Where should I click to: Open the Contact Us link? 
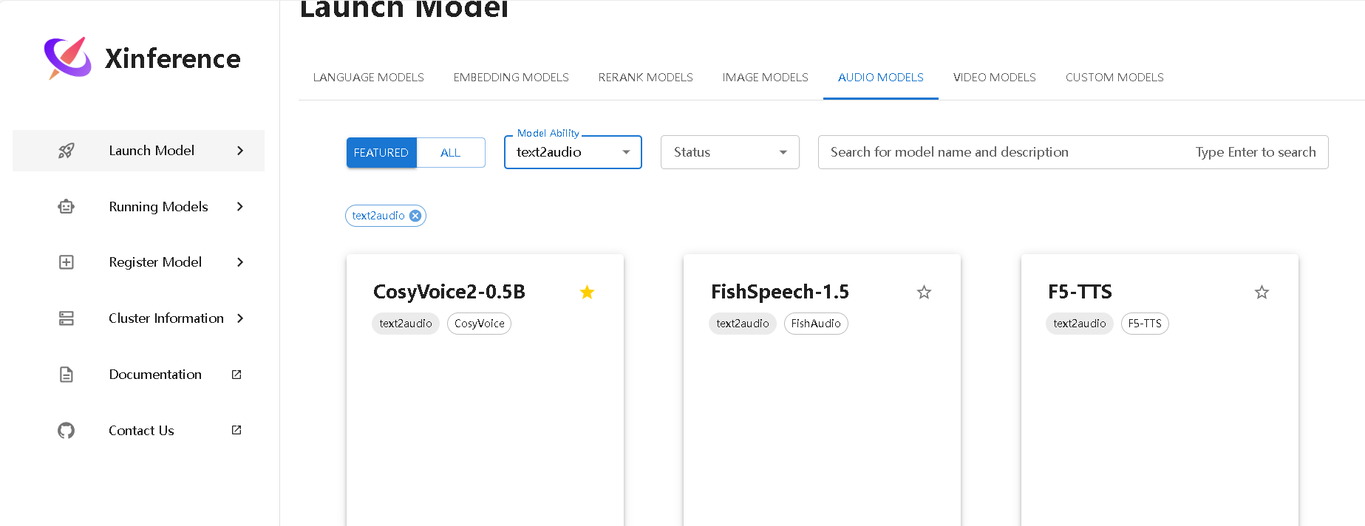coord(139,431)
